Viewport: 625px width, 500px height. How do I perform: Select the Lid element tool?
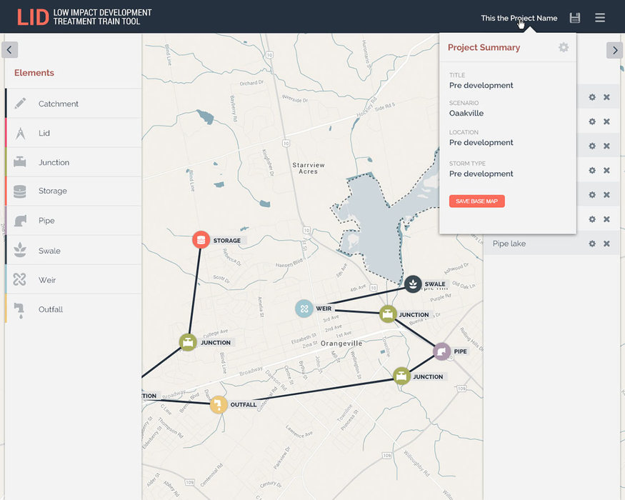(44, 133)
